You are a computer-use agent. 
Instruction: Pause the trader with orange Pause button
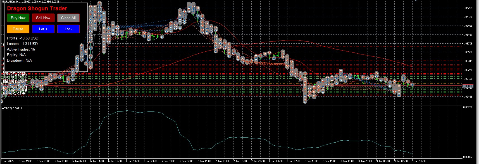[x=18, y=29]
